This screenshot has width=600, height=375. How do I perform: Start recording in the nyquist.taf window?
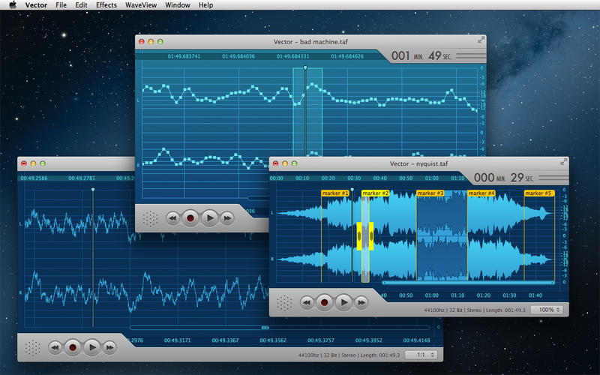325,302
